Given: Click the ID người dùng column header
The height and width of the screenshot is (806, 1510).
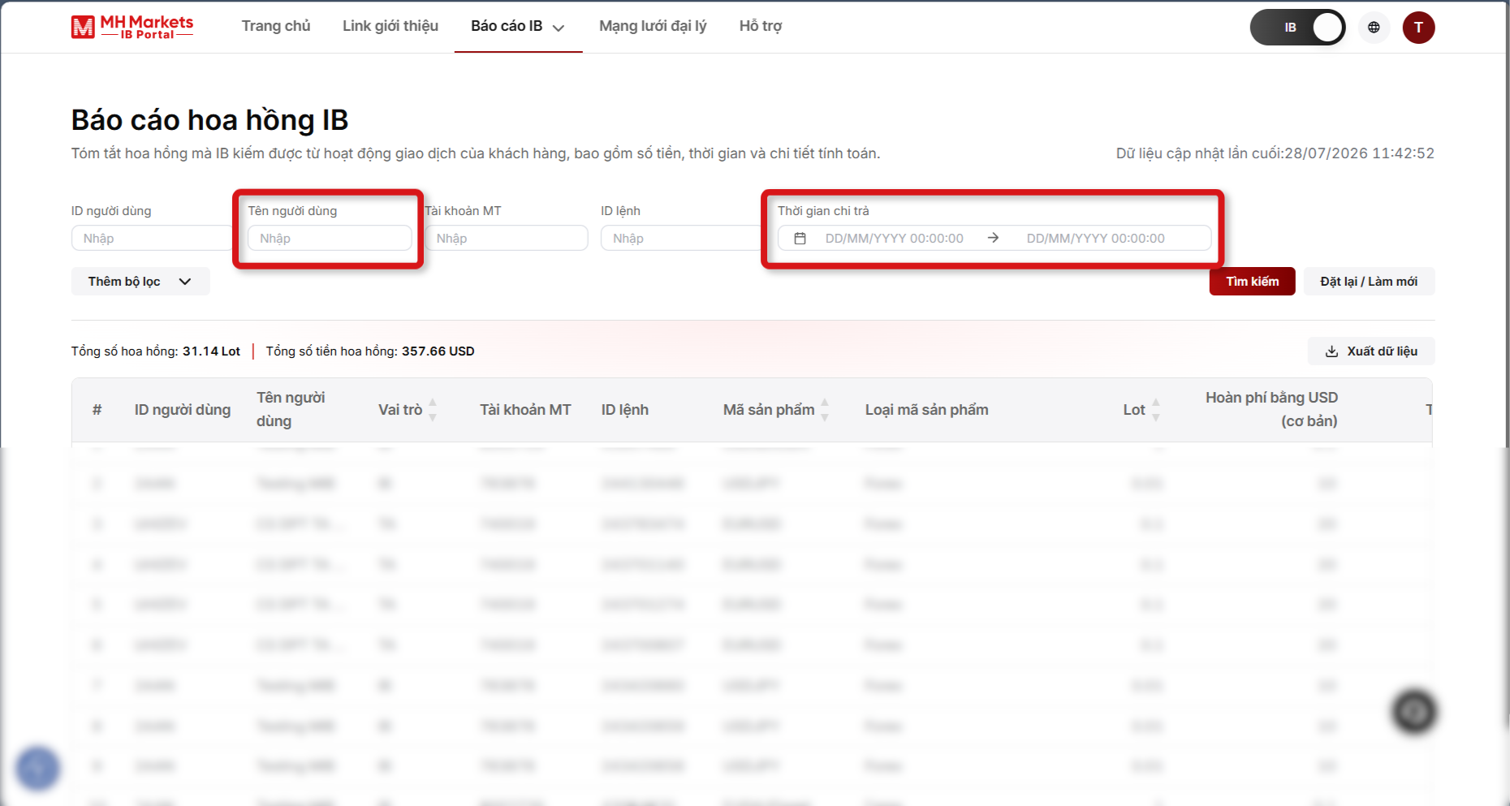Looking at the screenshot, I should (x=183, y=410).
